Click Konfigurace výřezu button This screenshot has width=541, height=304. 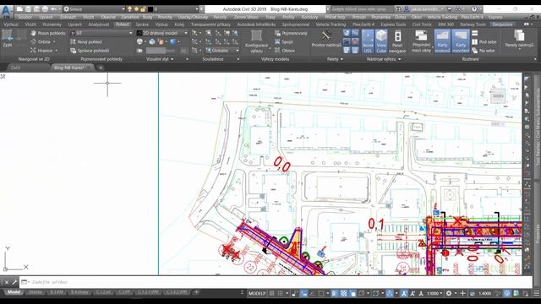point(256,41)
